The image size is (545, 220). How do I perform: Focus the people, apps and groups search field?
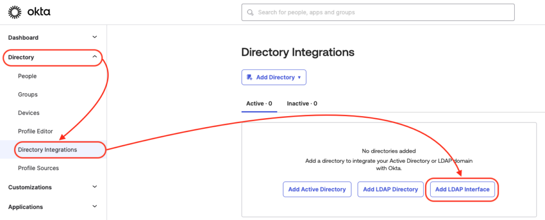point(378,13)
